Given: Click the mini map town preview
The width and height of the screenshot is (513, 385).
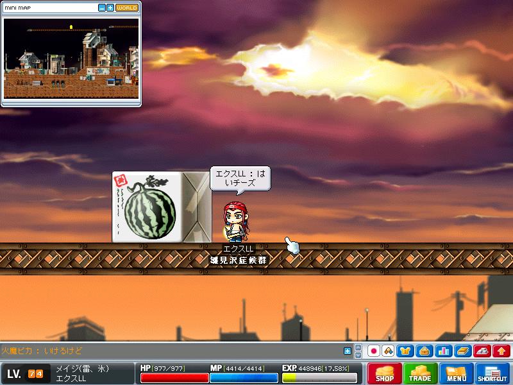Looking at the screenshot, I should pos(71,58).
